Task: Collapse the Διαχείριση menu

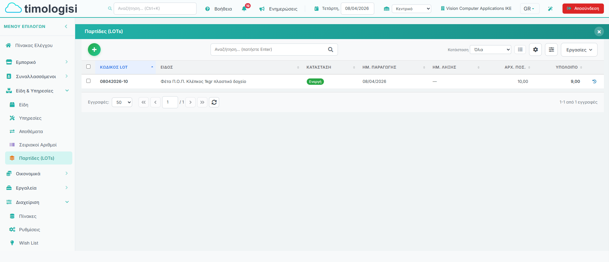Action: [x=37, y=202]
